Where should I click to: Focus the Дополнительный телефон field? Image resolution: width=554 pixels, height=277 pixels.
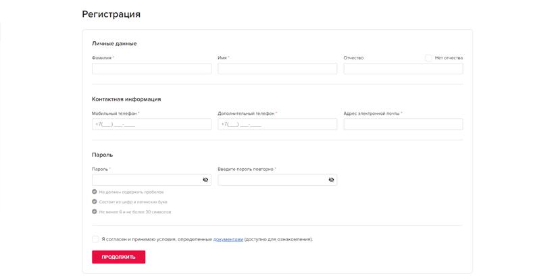277,124
